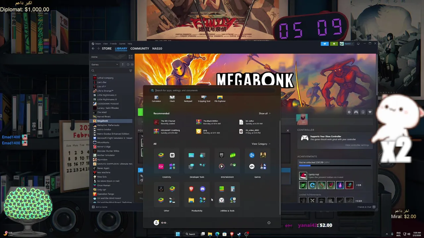Click the Windows Start button on taskbar
The image size is (424, 238).
point(178,234)
